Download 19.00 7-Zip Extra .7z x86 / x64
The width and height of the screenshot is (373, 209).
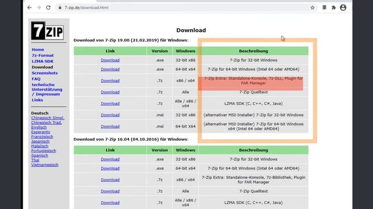click(x=110, y=81)
